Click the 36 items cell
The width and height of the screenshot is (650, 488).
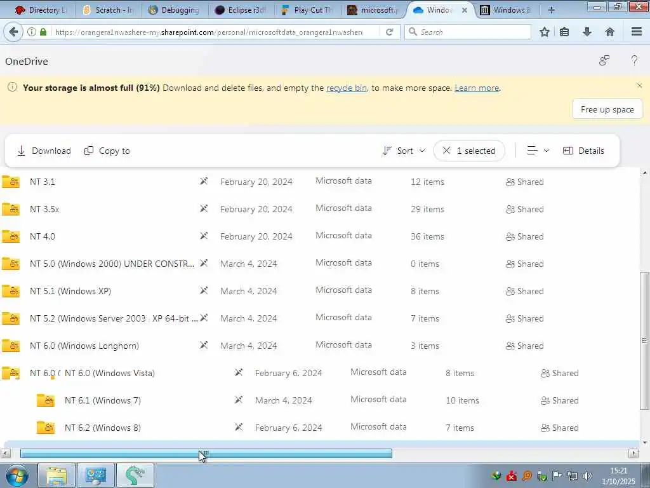(x=427, y=236)
